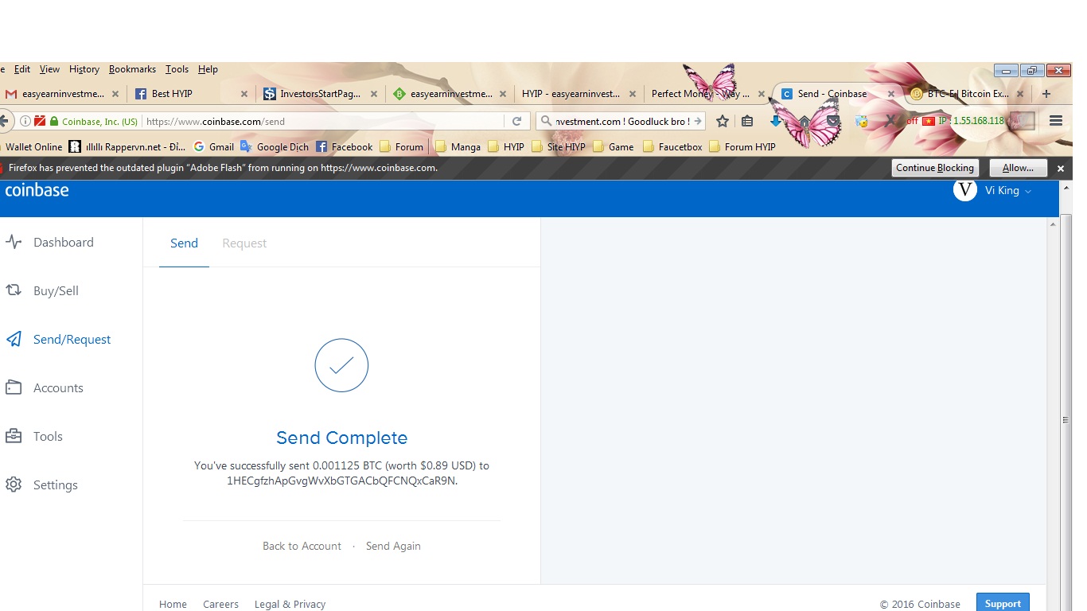Click the Tools briefcase icon
The height and width of the screenshot is (611, 1087).
tap(14, 436)
